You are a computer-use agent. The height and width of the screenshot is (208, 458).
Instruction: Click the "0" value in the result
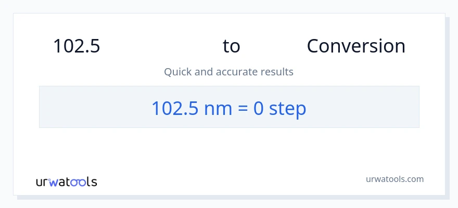tap(259, 108)
